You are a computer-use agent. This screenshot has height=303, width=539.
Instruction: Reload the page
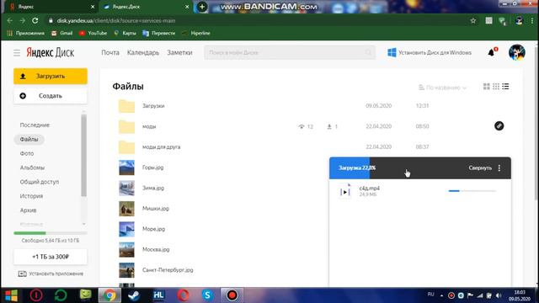click(35, 21)
